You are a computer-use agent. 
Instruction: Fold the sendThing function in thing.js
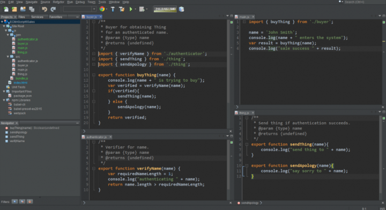point(247,144)
